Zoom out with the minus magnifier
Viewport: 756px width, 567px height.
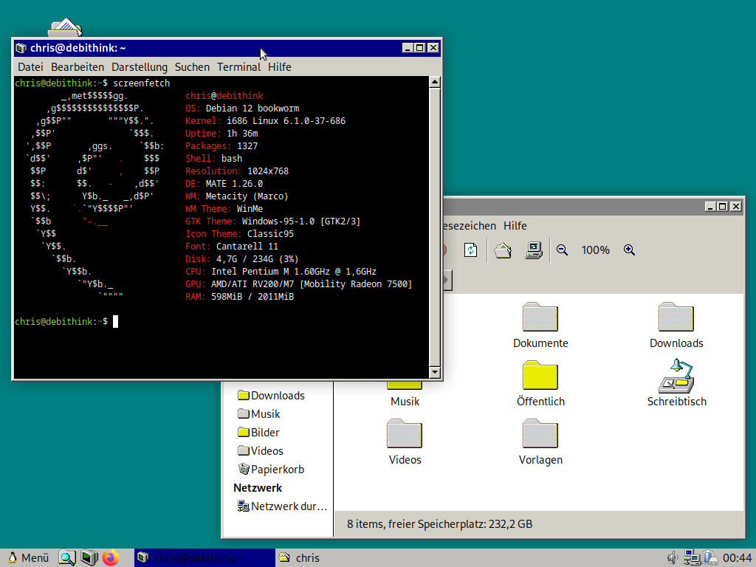point(562,250)
